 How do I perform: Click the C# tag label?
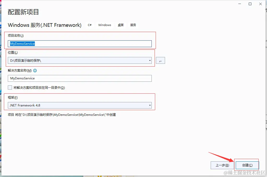(90, 25)
